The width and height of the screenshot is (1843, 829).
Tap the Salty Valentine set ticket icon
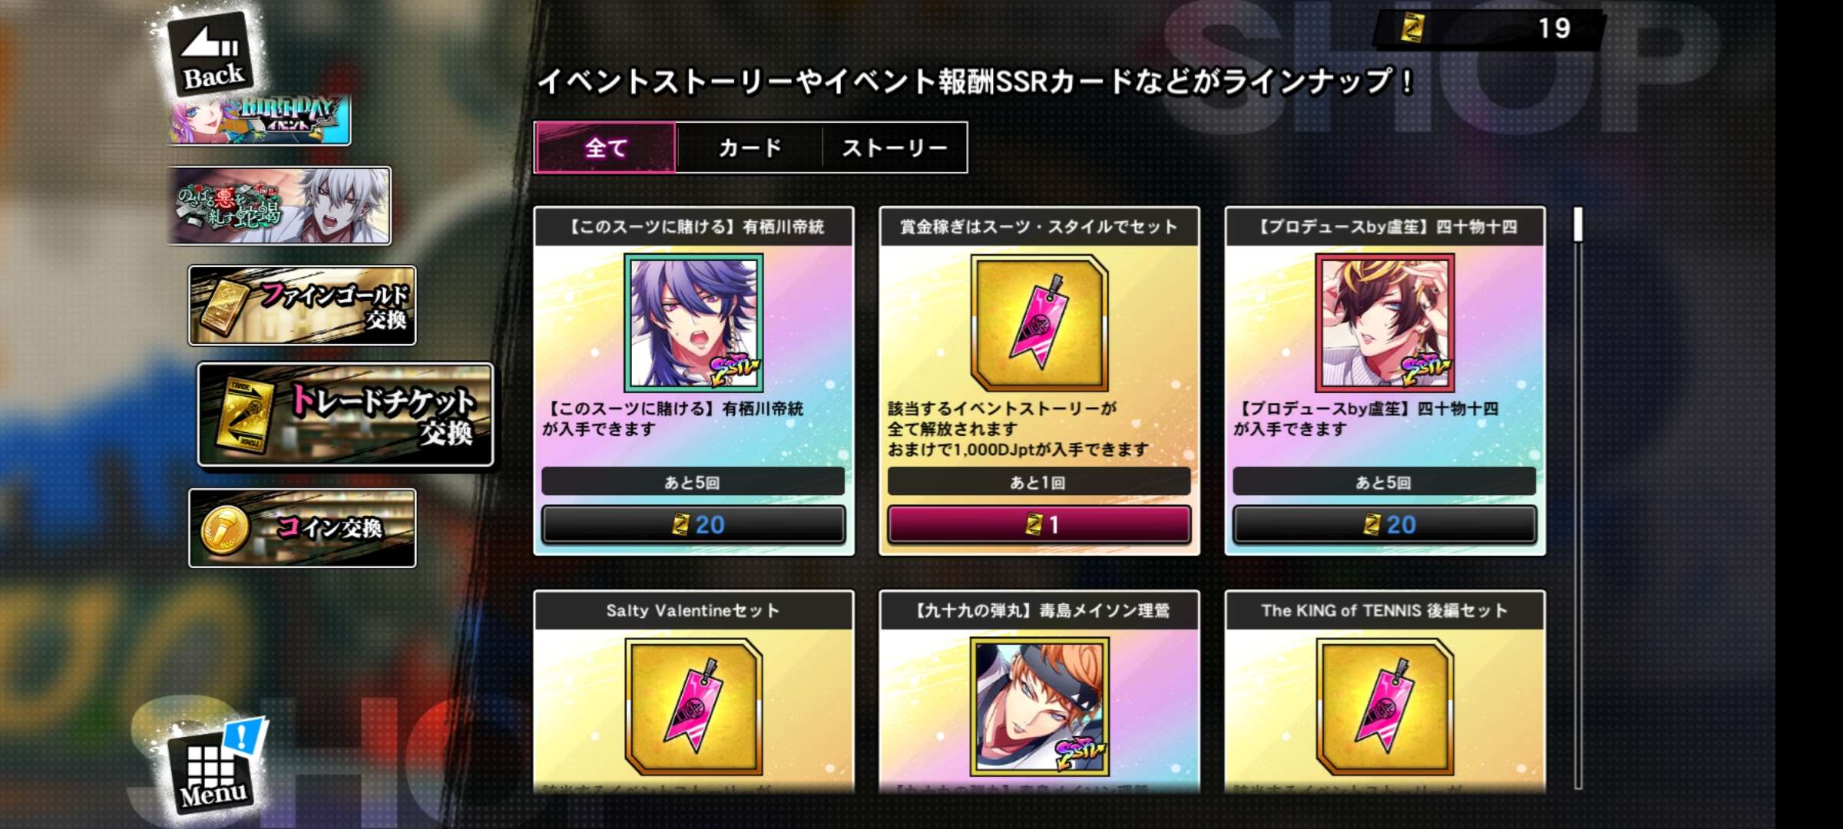coord(693,706)
